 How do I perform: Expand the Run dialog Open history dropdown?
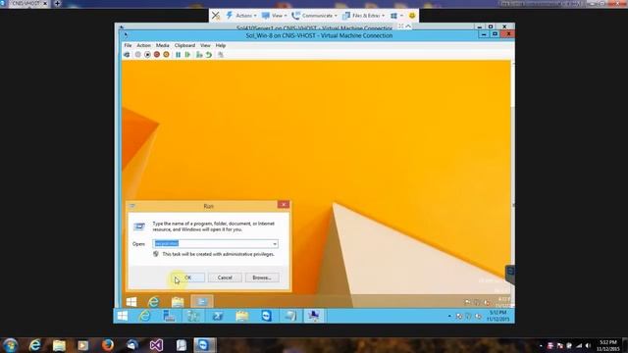(275, 244)
